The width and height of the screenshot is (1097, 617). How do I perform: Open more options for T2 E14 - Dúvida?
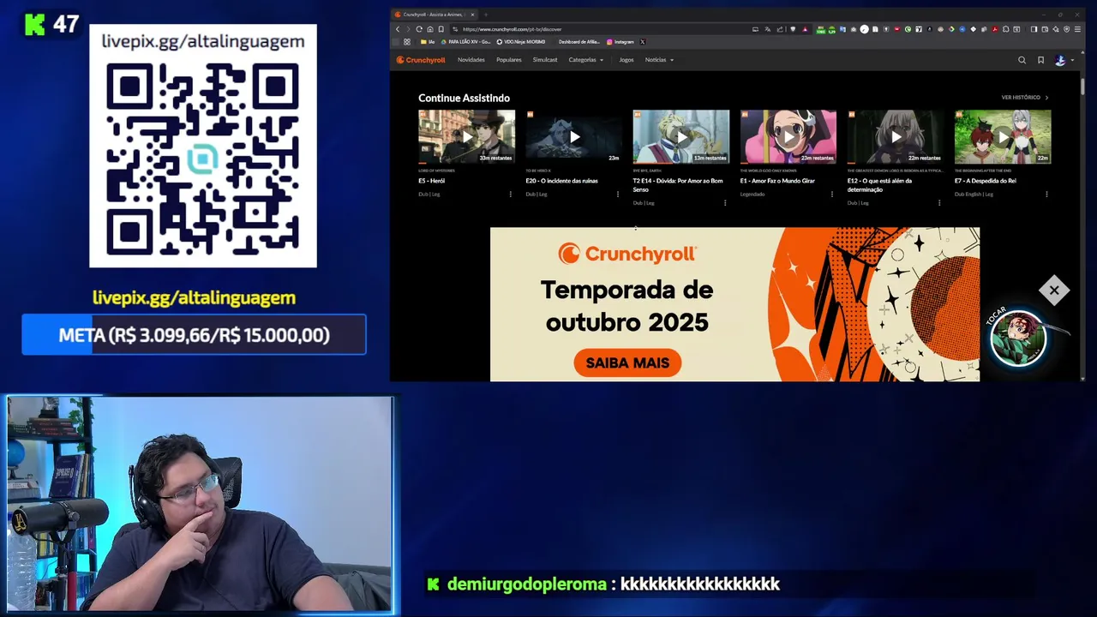point(725,203)
